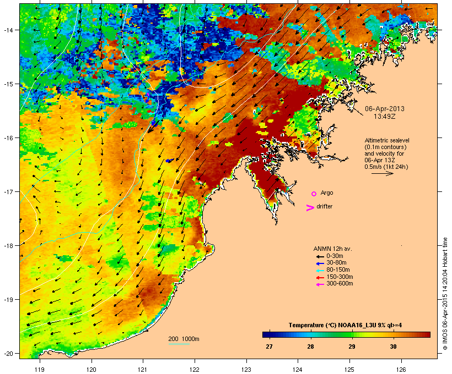Click the magenta Argo circle marker in legend
452x374 pixels.
[x=314, y=194]
